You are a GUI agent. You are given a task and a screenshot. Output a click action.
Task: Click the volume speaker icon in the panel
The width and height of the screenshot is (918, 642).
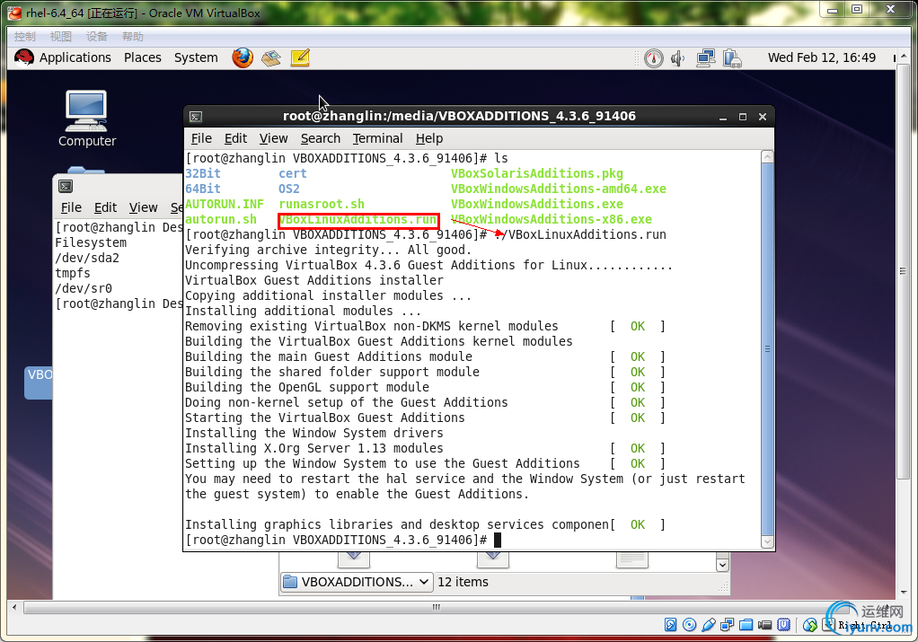pos(678,58)
